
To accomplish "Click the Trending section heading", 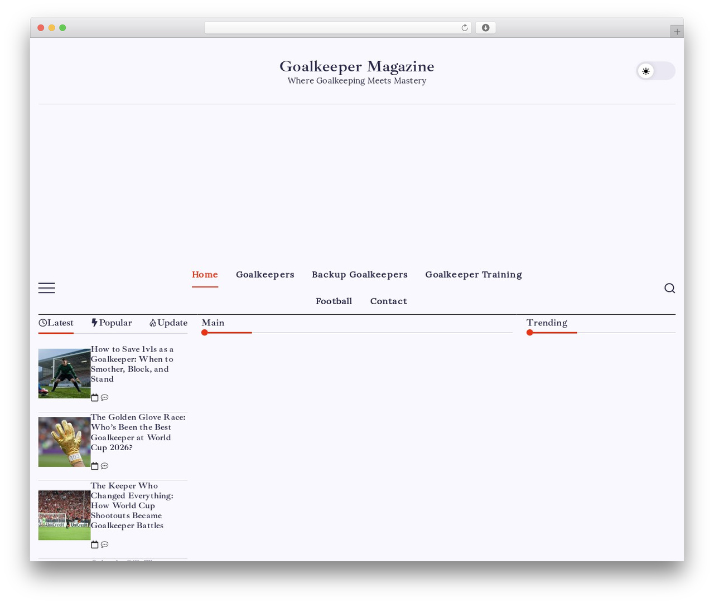I will (547, 323).
